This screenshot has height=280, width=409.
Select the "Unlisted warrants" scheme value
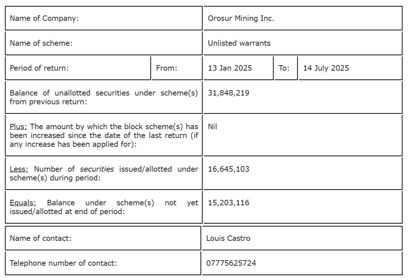click(x=239, y=43)
